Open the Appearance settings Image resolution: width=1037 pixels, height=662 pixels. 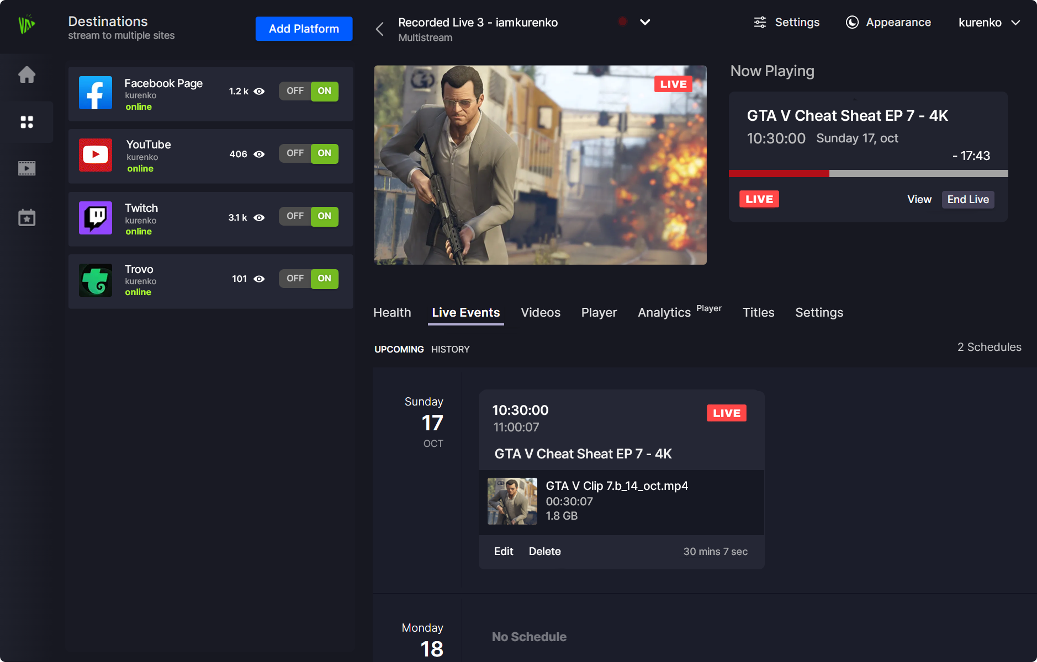pyautogui.click(x=888, y=22)
